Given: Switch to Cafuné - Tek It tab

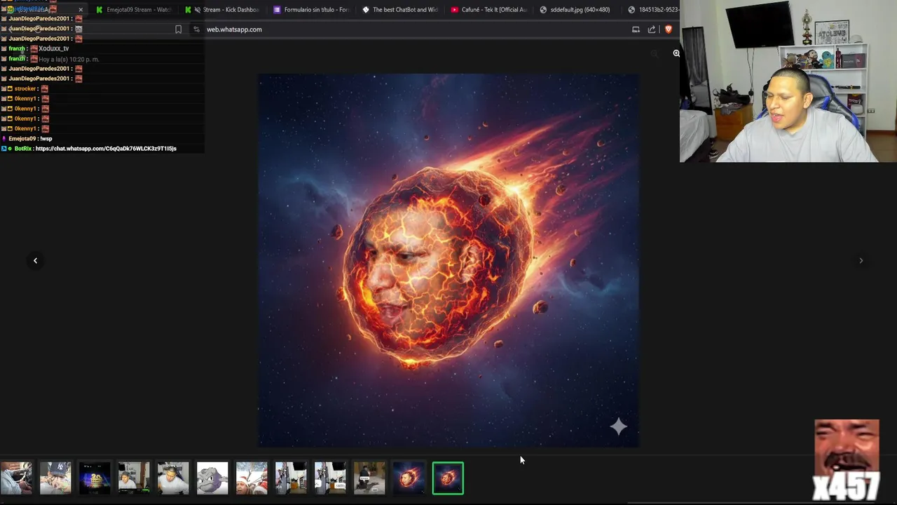Looking at the screenshot, I should point(489,10).
